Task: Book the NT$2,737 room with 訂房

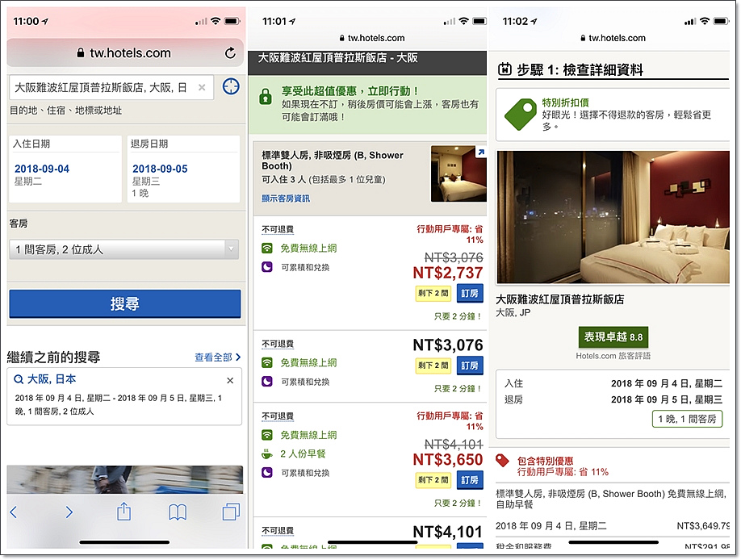Action: (470, 294)
